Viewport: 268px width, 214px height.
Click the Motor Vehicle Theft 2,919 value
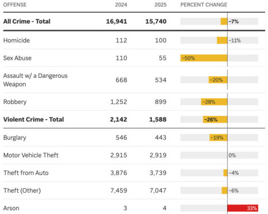coord(158,155)
